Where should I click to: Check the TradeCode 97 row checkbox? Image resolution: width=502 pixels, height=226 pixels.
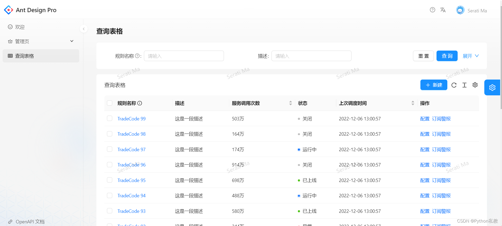(x=110, y=149)
